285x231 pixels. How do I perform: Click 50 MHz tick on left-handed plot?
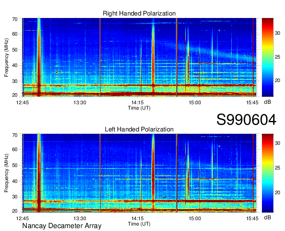[x=15, y=165]
